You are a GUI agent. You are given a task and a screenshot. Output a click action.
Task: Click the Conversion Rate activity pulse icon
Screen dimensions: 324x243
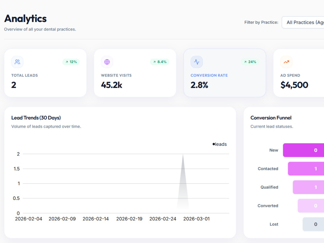tap(197, 62)
